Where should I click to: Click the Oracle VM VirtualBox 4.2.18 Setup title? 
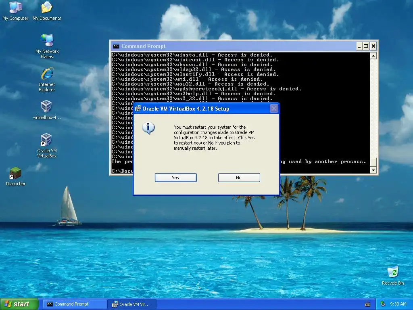(x=186, y=109)
